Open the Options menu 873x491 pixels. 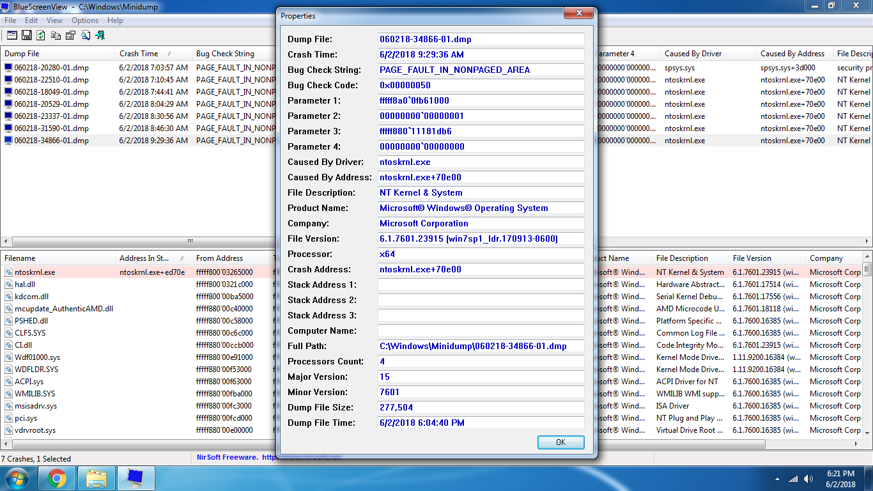pos(85,20)
